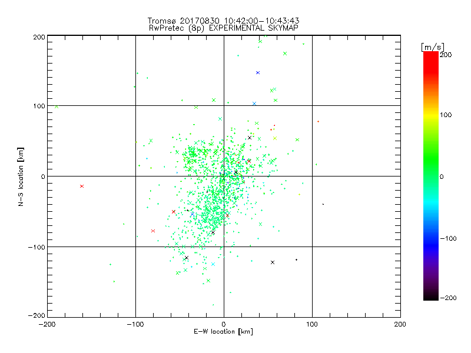The width and height of the screenshot is (471, 353).
Task: Click the black cross marker near x=55, y=-122
Action: click(x=273, y=262)
